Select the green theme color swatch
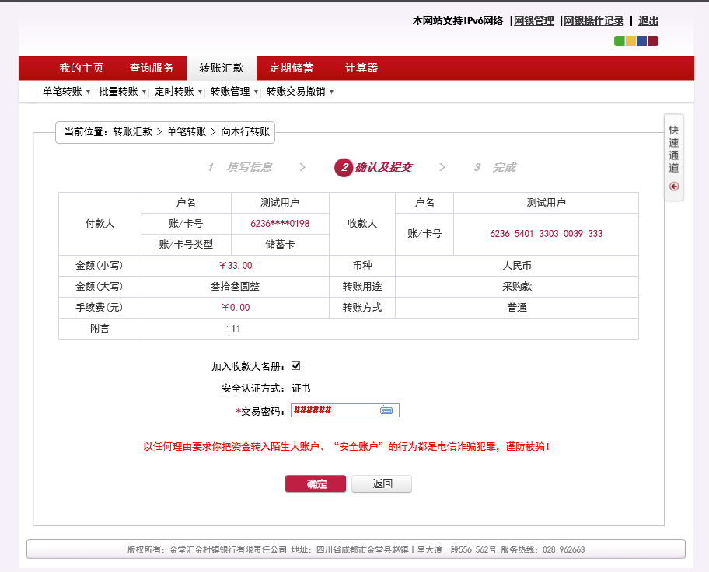Screen dimensions: 709x572 tap(620, 41)
